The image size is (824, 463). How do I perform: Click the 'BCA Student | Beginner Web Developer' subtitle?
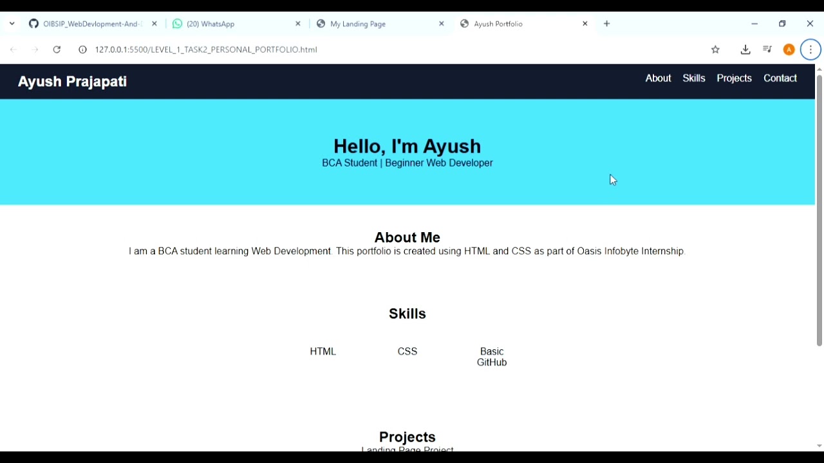[x=407, y=163]
